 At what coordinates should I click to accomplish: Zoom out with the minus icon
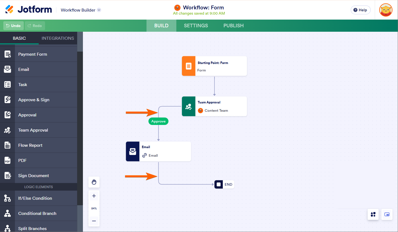pyautogui.click(x=94, y=221)
